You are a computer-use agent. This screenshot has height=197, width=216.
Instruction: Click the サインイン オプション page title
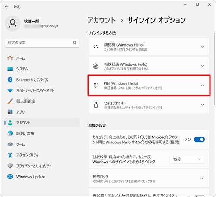click(x=156, y=20)
